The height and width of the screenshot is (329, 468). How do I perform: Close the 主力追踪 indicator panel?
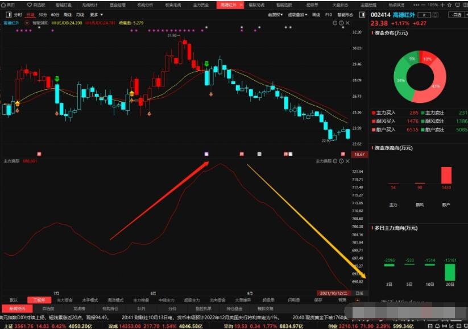(347, 161)
